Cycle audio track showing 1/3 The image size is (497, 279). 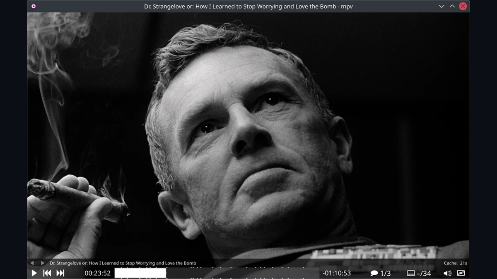(x=381, y=273)
